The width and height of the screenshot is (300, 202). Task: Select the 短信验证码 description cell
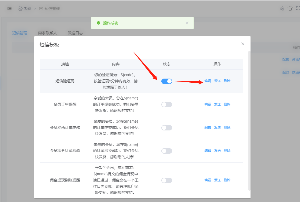(65, 81)
